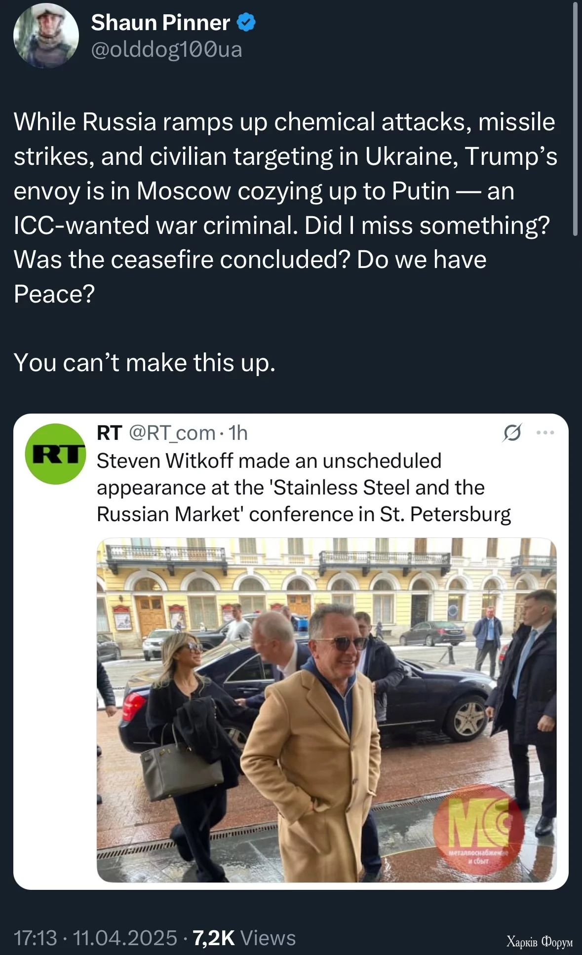Click the slashed-circle icon in quoted post
This screenshot has width=582, height=955.
click(512, 433)
